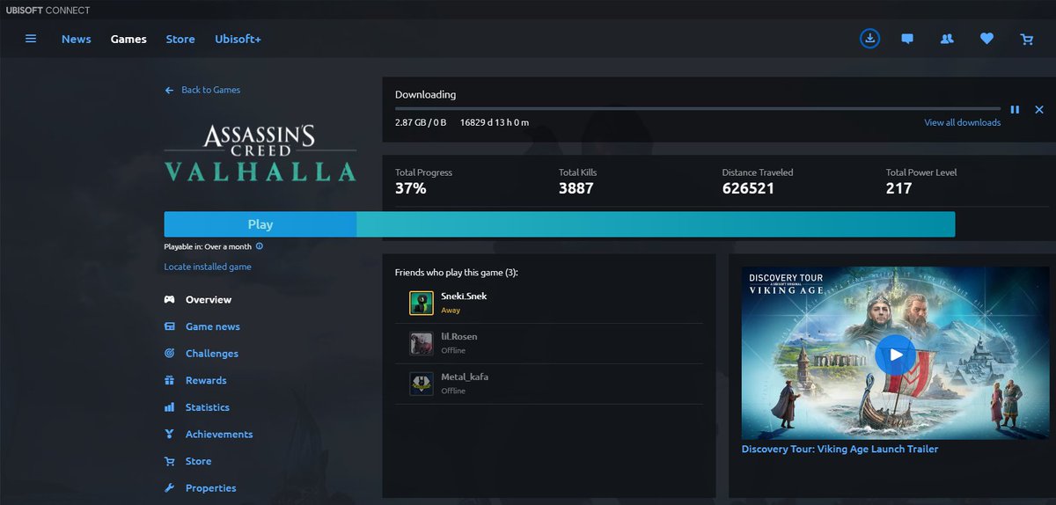The height and width of the screenshot is (505, 1056).
Task: Open the downloads icon in top bar
Action: [869, 39]
